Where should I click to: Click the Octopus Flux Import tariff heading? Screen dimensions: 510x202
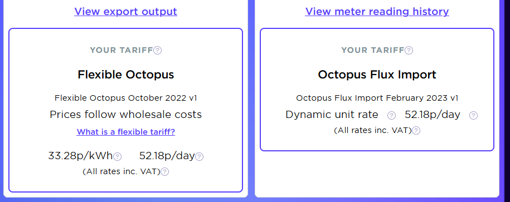tap(377, 75)
